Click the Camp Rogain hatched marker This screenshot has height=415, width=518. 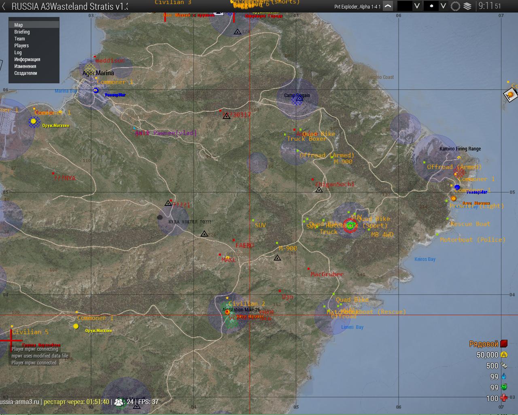[297, 100]
